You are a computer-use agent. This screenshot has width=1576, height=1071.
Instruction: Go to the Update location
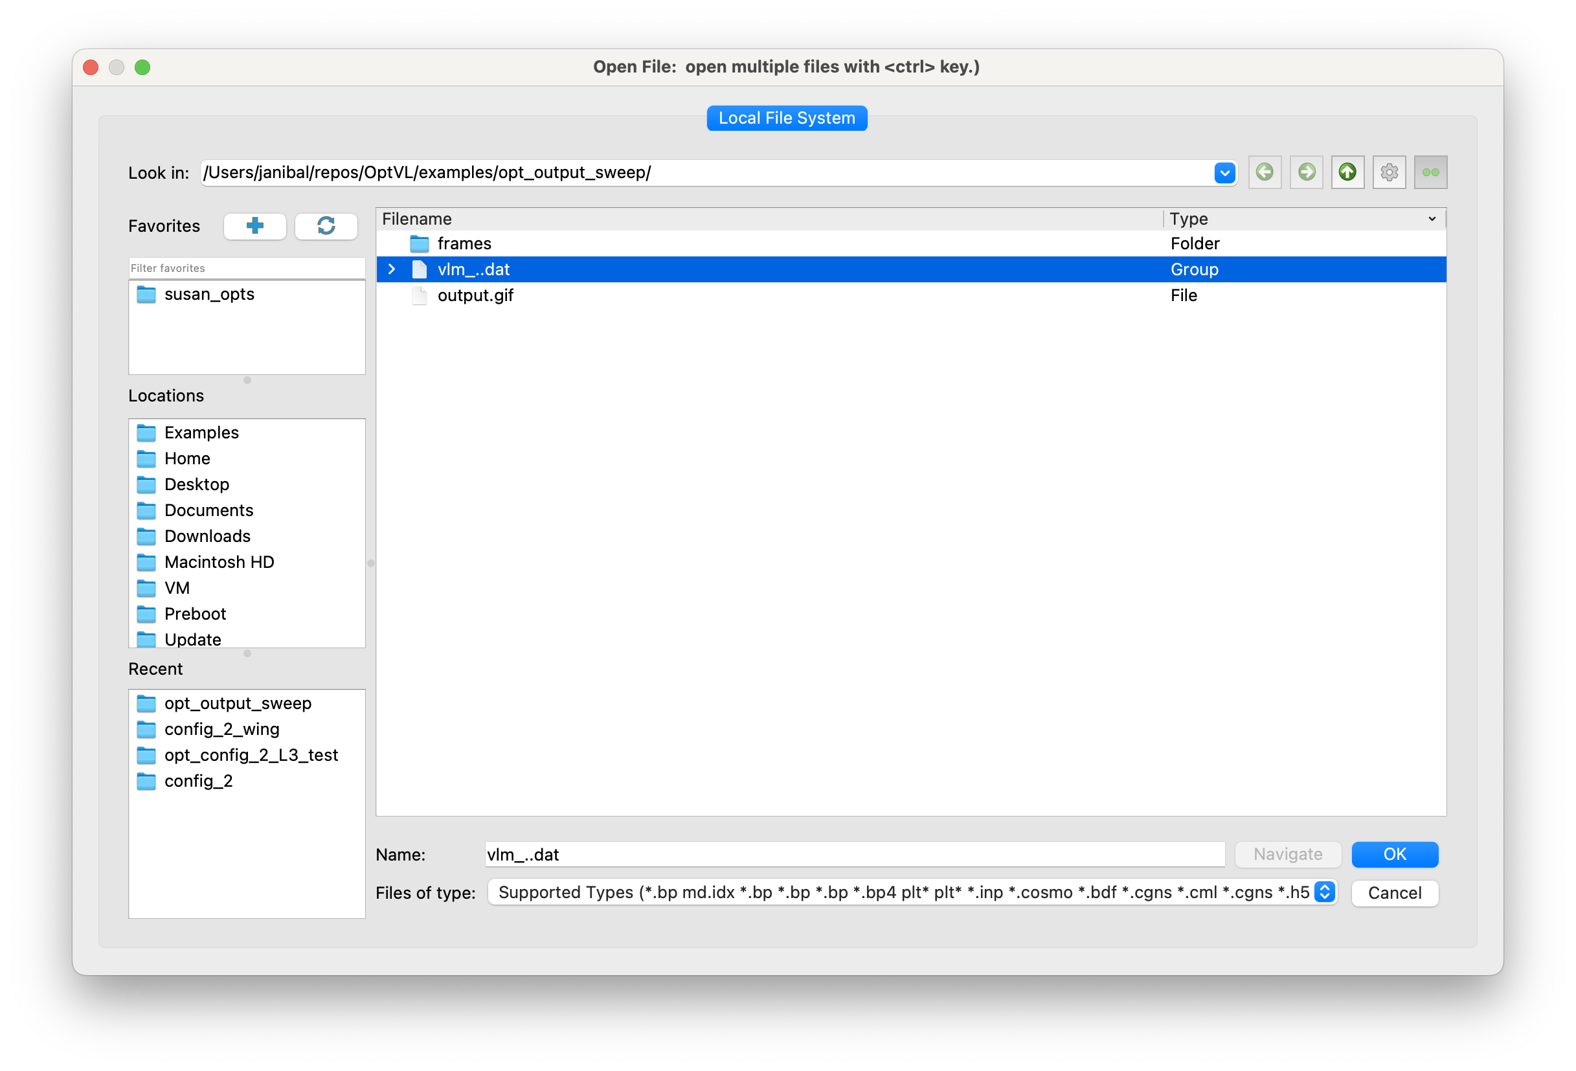tap(247, 638)
